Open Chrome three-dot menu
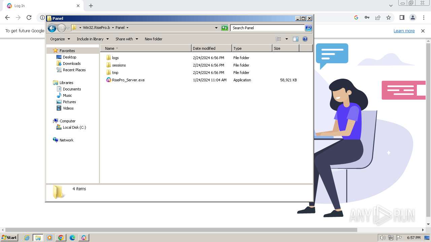 (424, 17)
